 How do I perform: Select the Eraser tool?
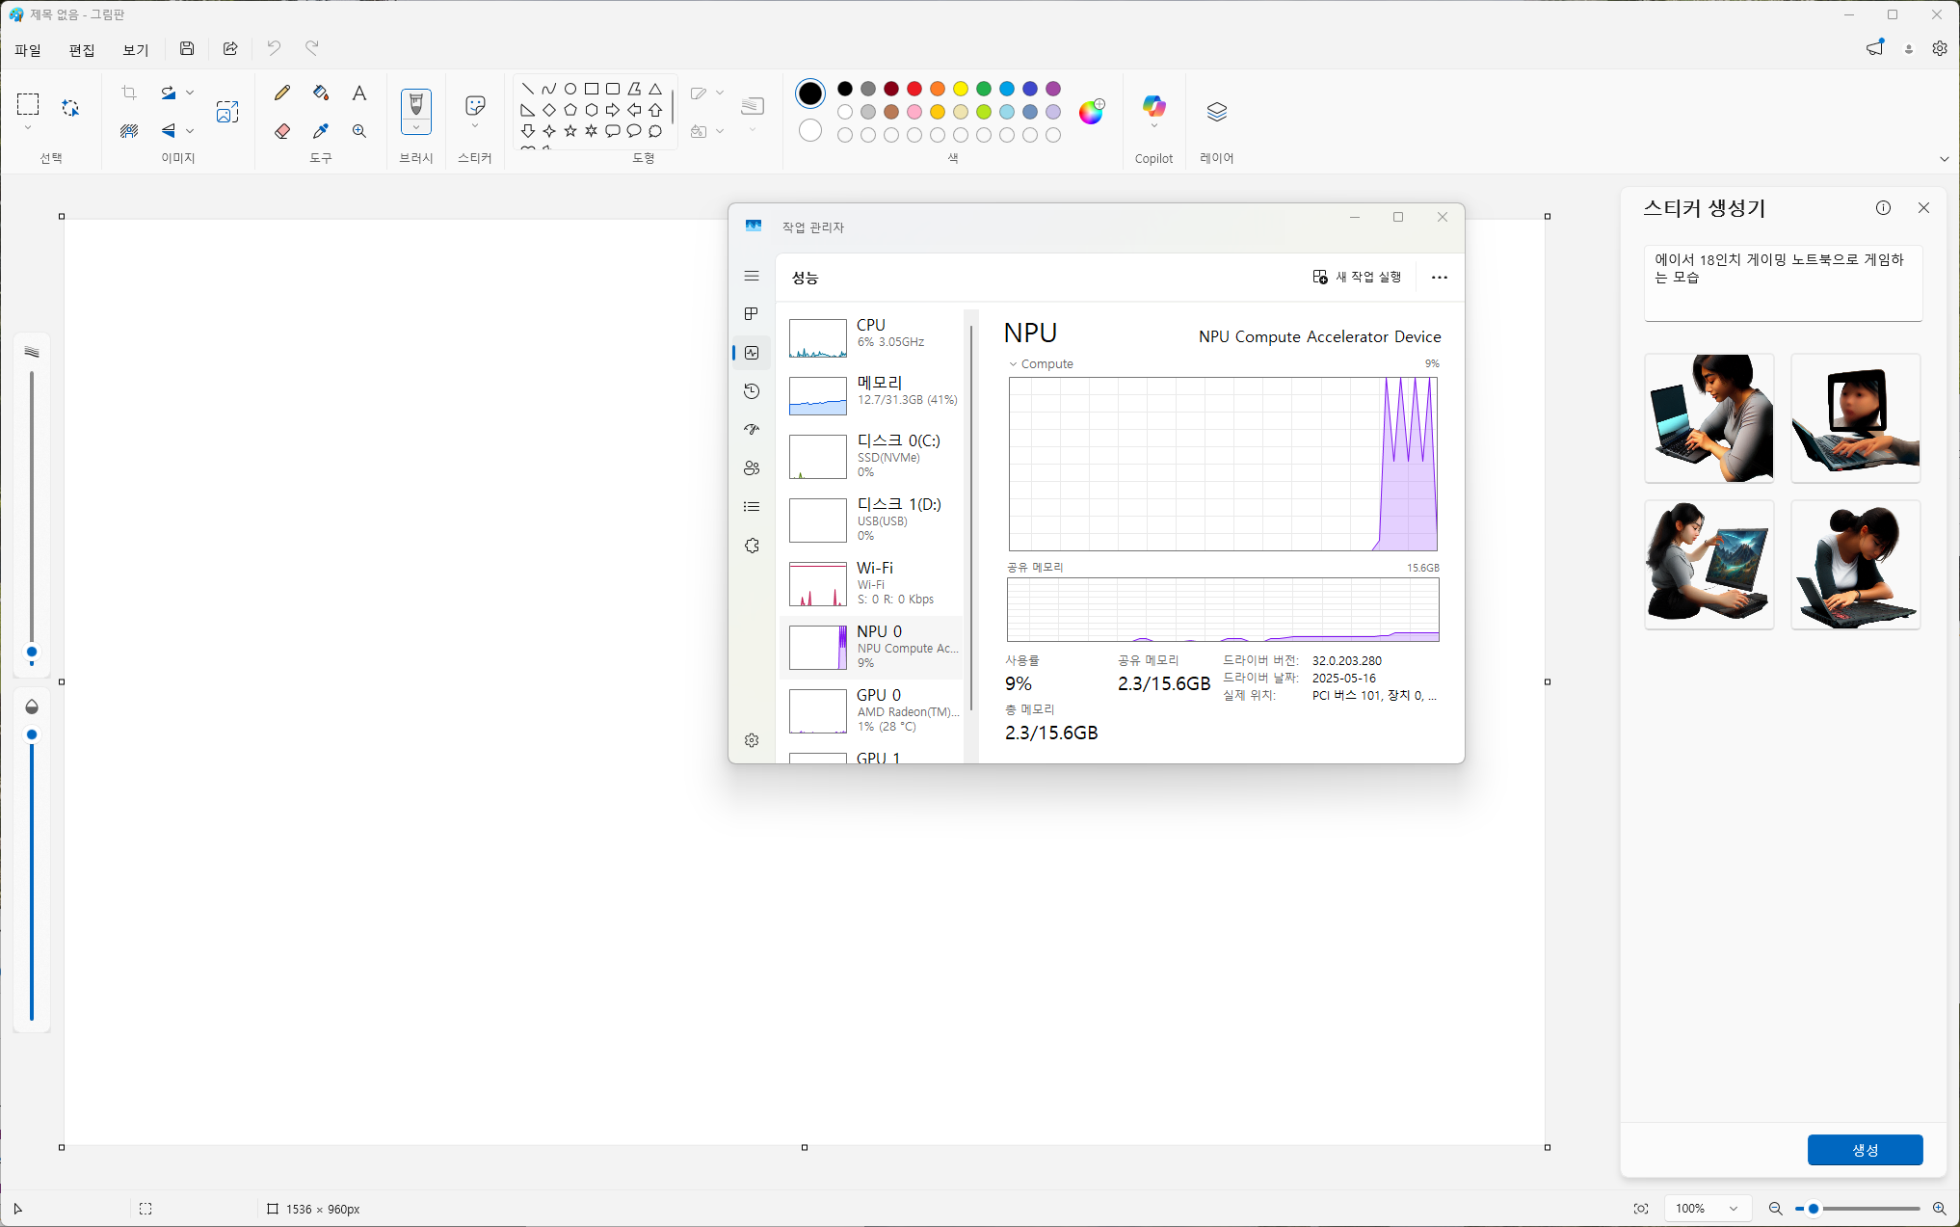281,131
